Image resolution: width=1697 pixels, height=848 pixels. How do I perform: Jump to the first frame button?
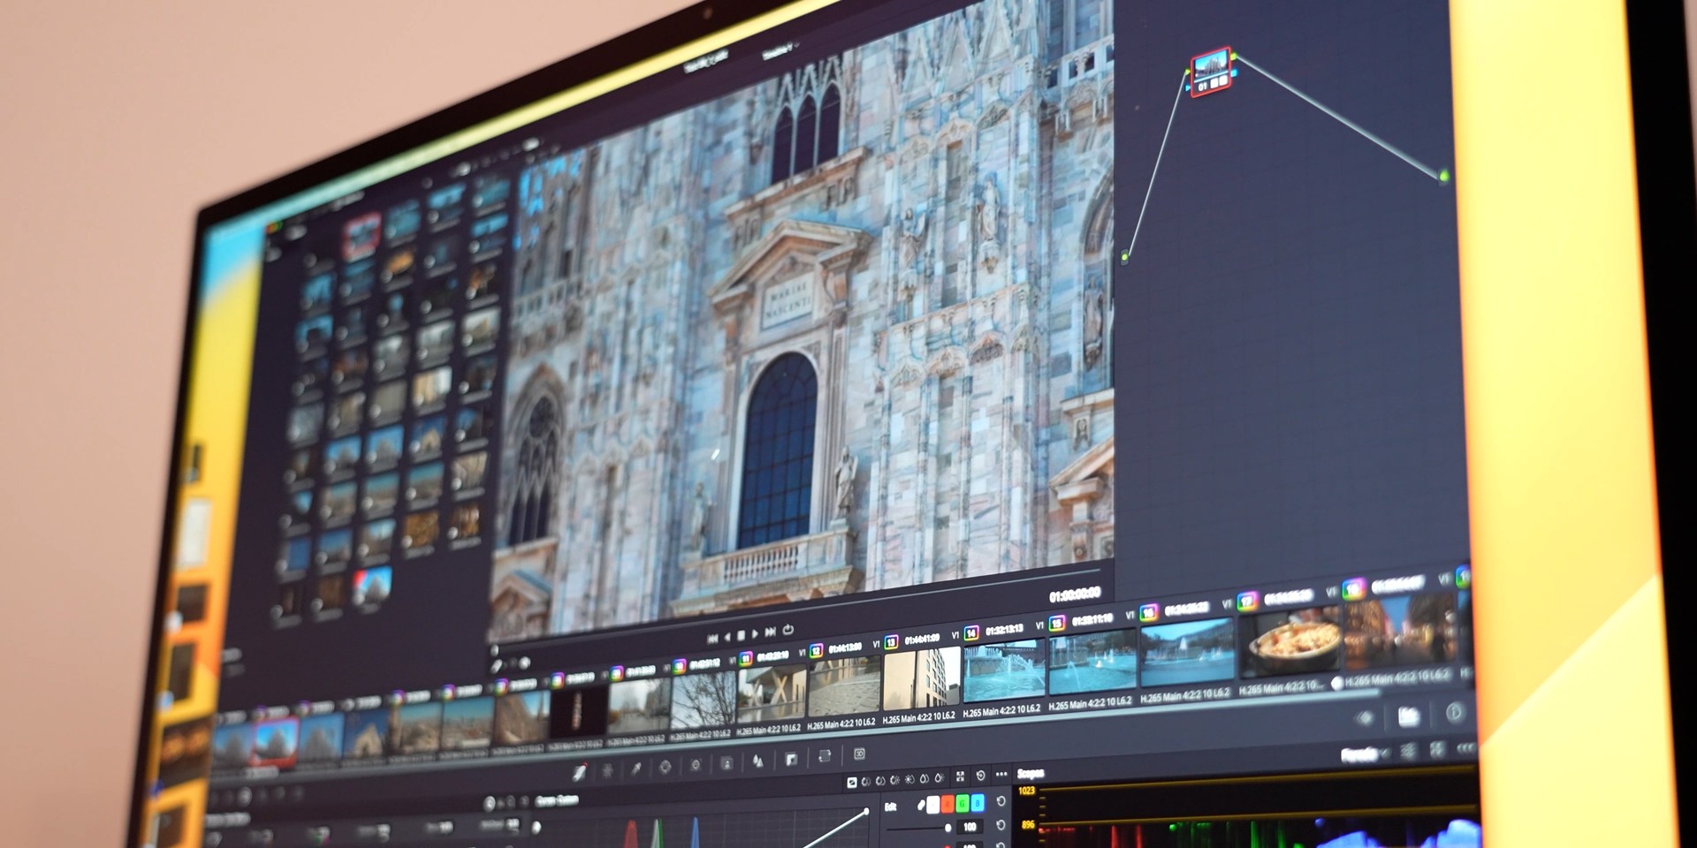tap(712, 638)
